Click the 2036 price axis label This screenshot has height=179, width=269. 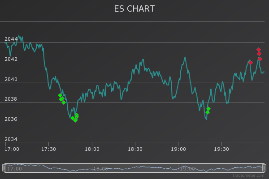[x=11, y=119]
